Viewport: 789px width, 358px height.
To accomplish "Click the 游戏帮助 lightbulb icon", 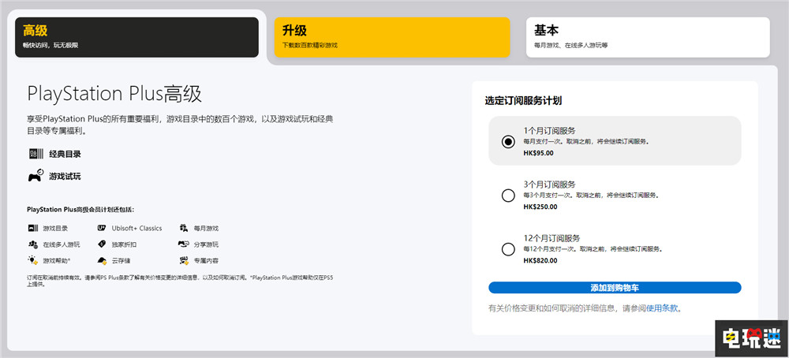I will [33, 260].
